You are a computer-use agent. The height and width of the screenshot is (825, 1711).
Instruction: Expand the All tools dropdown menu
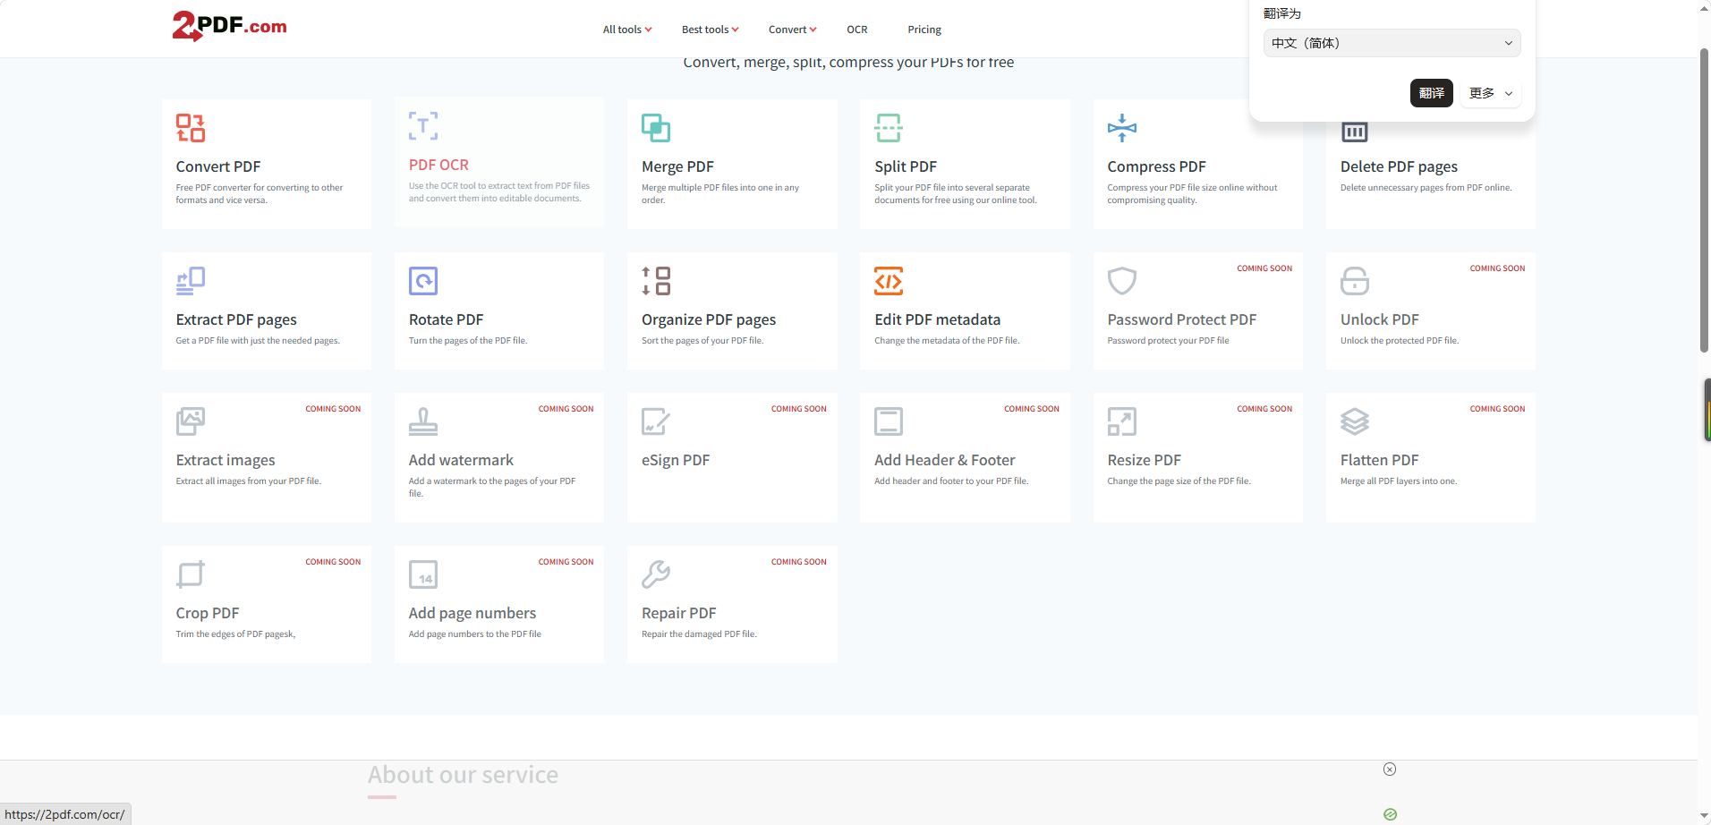[x=627, y=30]
